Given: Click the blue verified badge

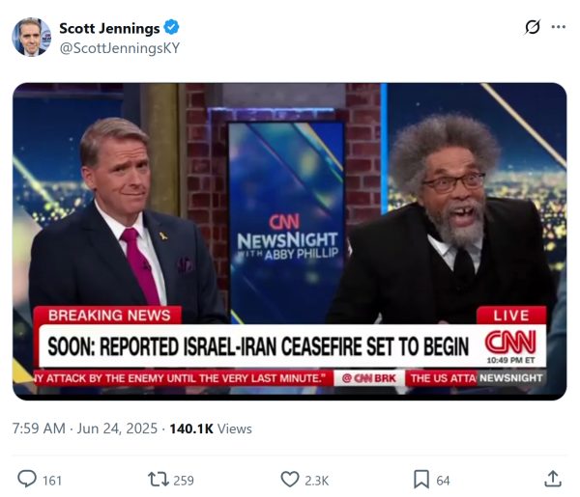Looking at the screenshot, I should (170, 27).
